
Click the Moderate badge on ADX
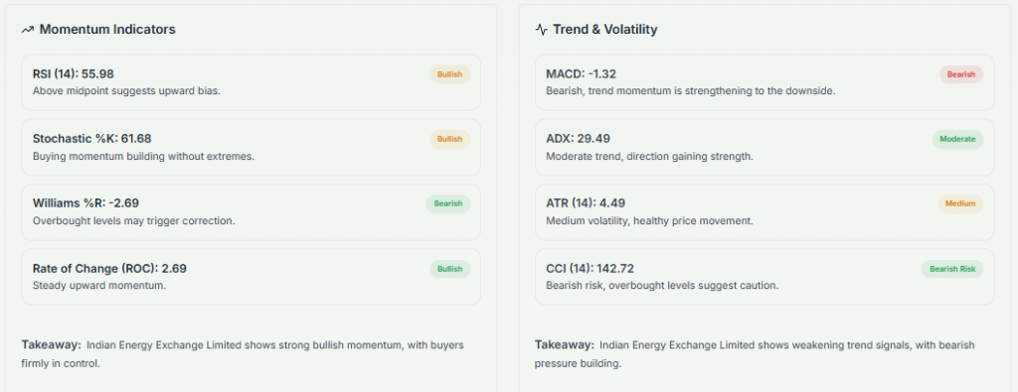tap(957, 139)
